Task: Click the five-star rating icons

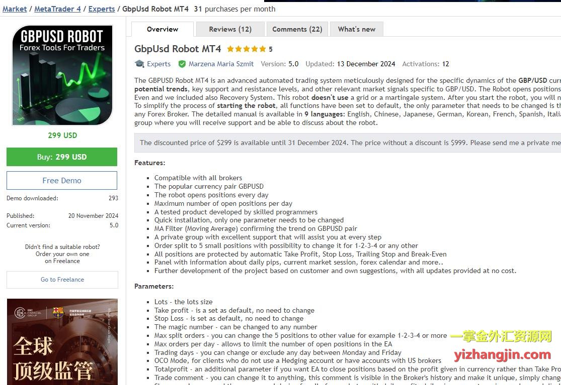Action: pos(247,49)
